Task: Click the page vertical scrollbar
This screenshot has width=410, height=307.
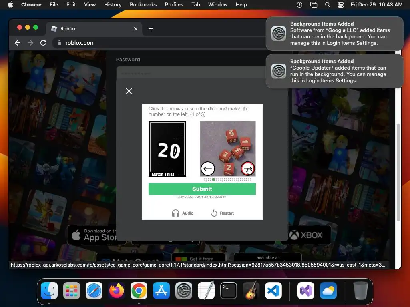Action: pos(398,172)
